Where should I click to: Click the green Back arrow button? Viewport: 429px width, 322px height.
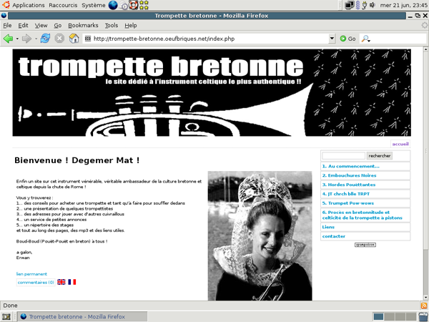pos(9,38)
